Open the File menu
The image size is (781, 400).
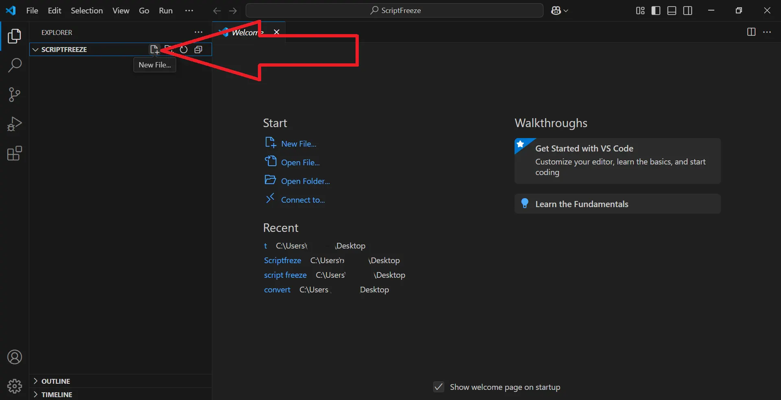click(32, 11)
